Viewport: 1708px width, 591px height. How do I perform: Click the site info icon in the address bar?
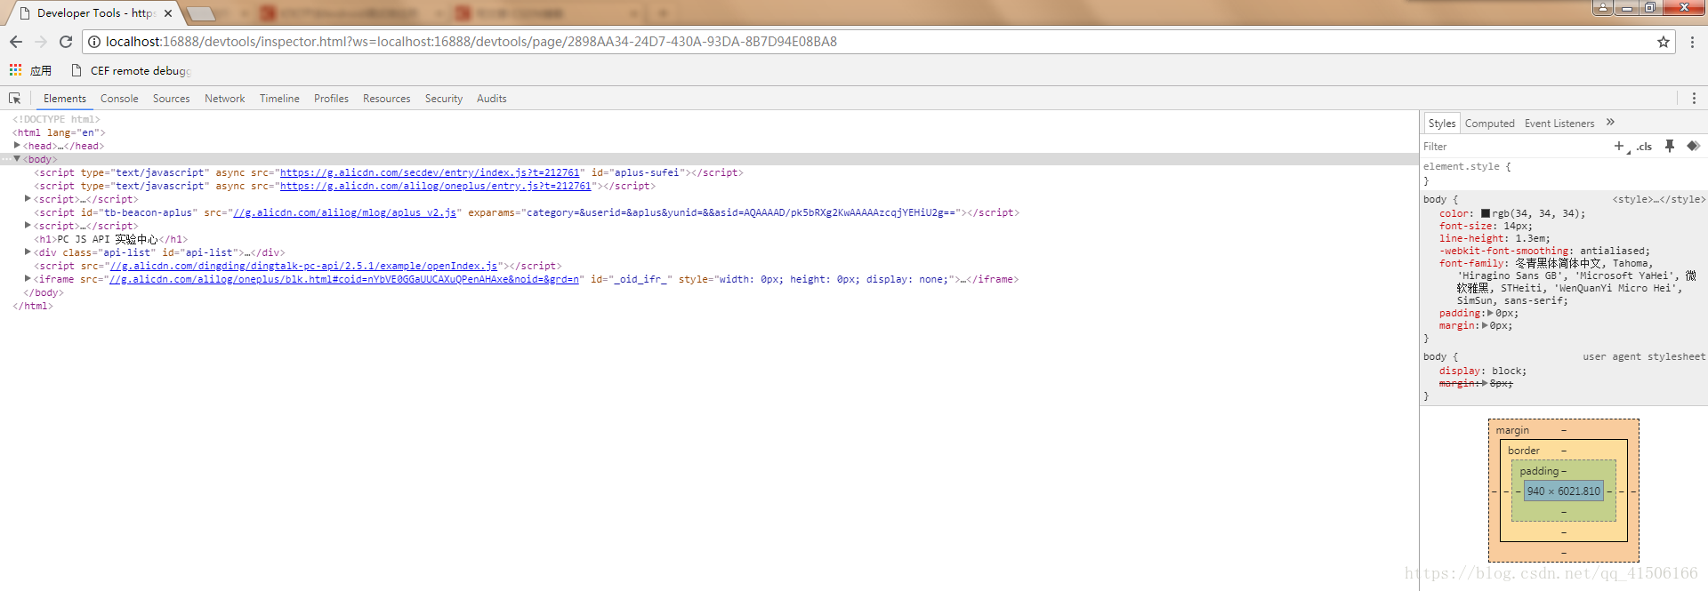pyautogui.click(x=94, y=42)
